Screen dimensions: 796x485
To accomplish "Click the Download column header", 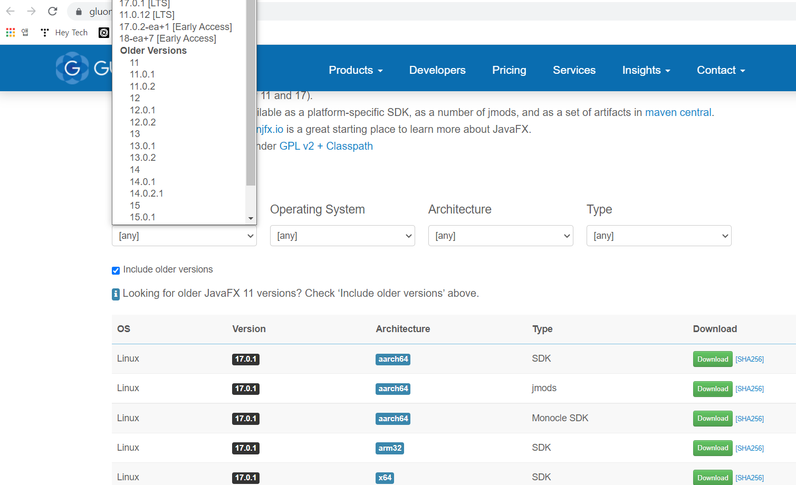I will [x=715, y=329].
